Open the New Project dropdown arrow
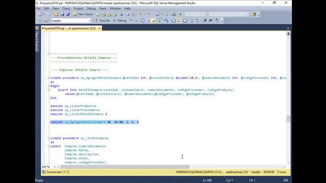The image size is (326, 183). pos(44,14)
